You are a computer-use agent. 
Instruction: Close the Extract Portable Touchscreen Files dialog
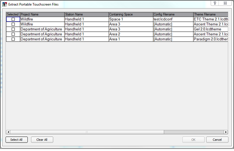(225, 3)
